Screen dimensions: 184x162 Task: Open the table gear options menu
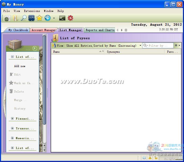click(x=177, y=45)
